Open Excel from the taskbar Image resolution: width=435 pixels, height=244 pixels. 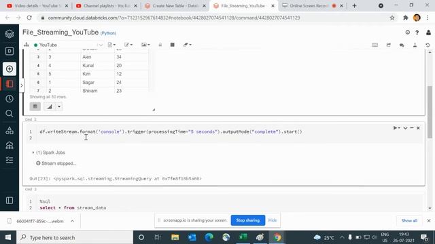coord(243,237)
